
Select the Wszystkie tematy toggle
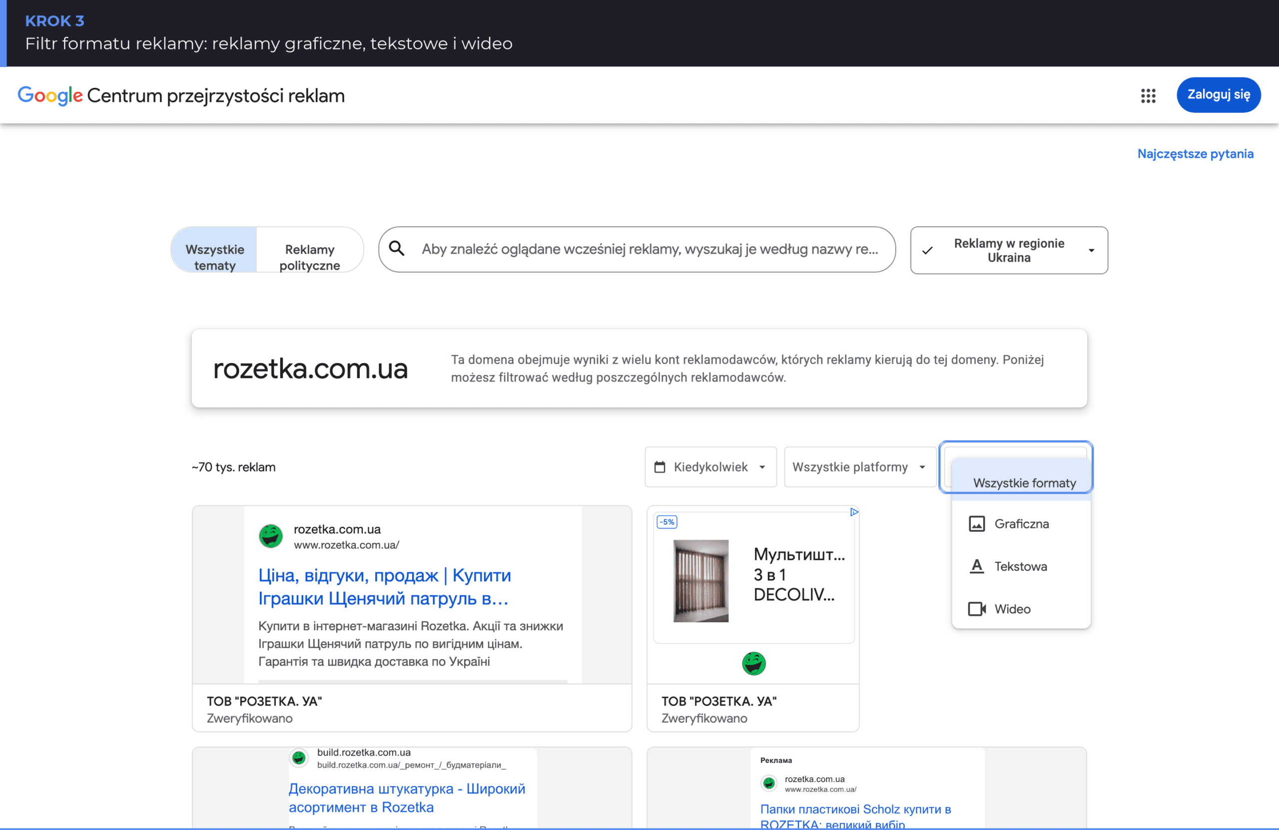[214, 250]
